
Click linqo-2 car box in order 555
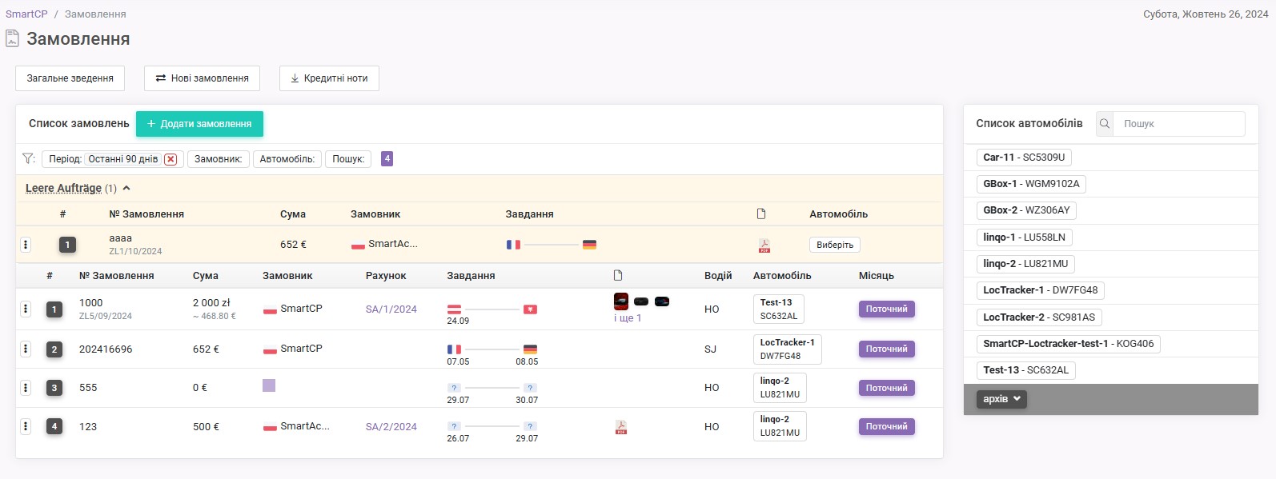[x=780, y=388]
